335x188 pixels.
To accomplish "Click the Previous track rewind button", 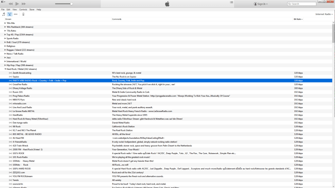I will pyautogui.click(x=10, y=4).
